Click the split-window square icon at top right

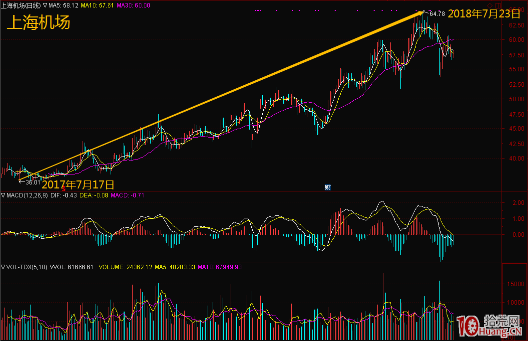[498, 5]
